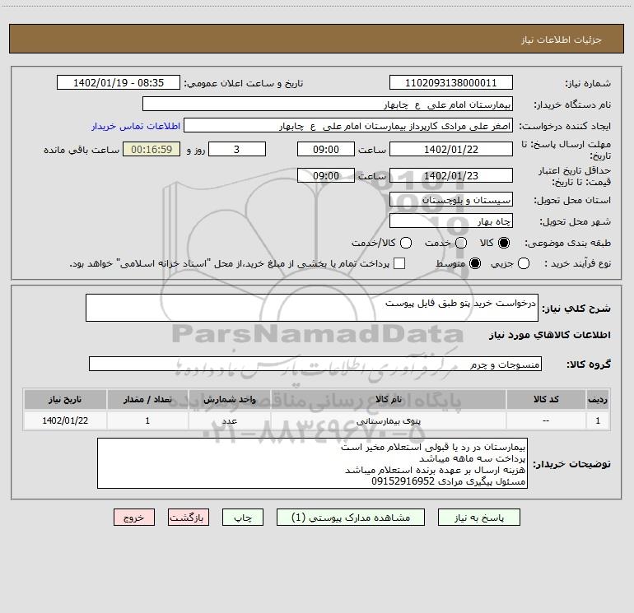Click the تاریخ نیاز column header
The height and width of the screenshot is (613, 634).
65,399
